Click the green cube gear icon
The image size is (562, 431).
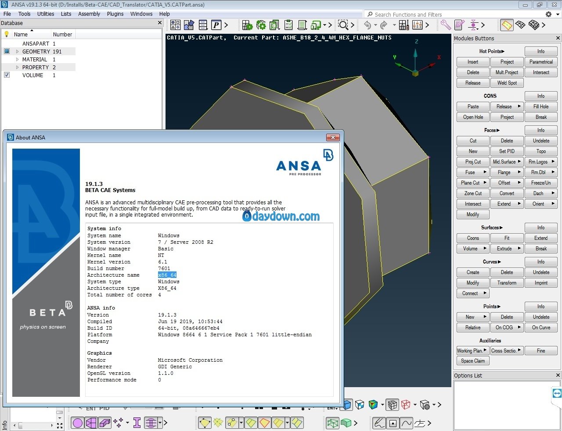(x=261, y=25)
